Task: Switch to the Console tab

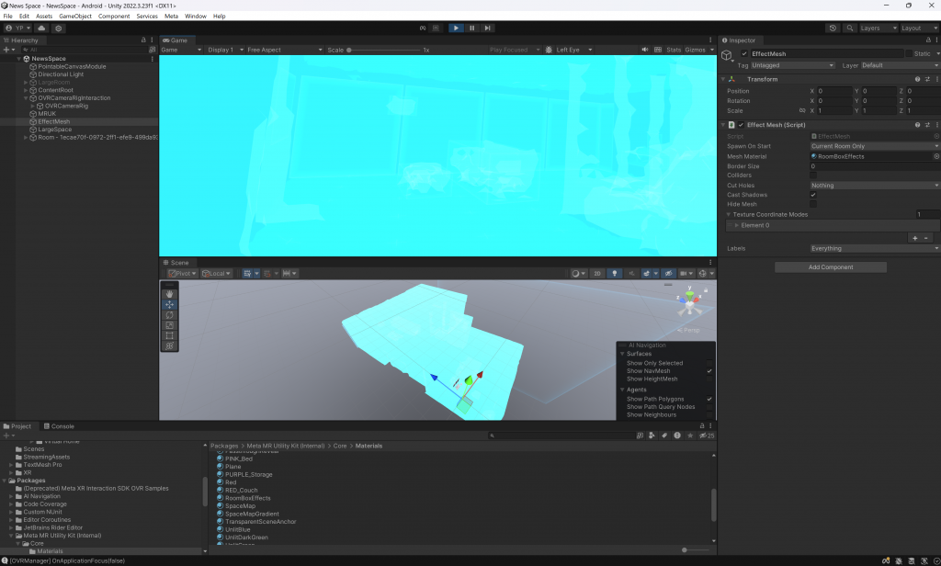Action: tap(62, 426)
